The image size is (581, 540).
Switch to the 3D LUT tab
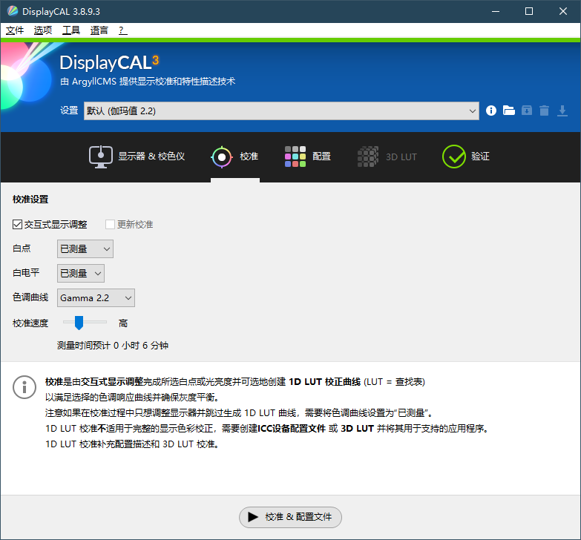[387, 157]
